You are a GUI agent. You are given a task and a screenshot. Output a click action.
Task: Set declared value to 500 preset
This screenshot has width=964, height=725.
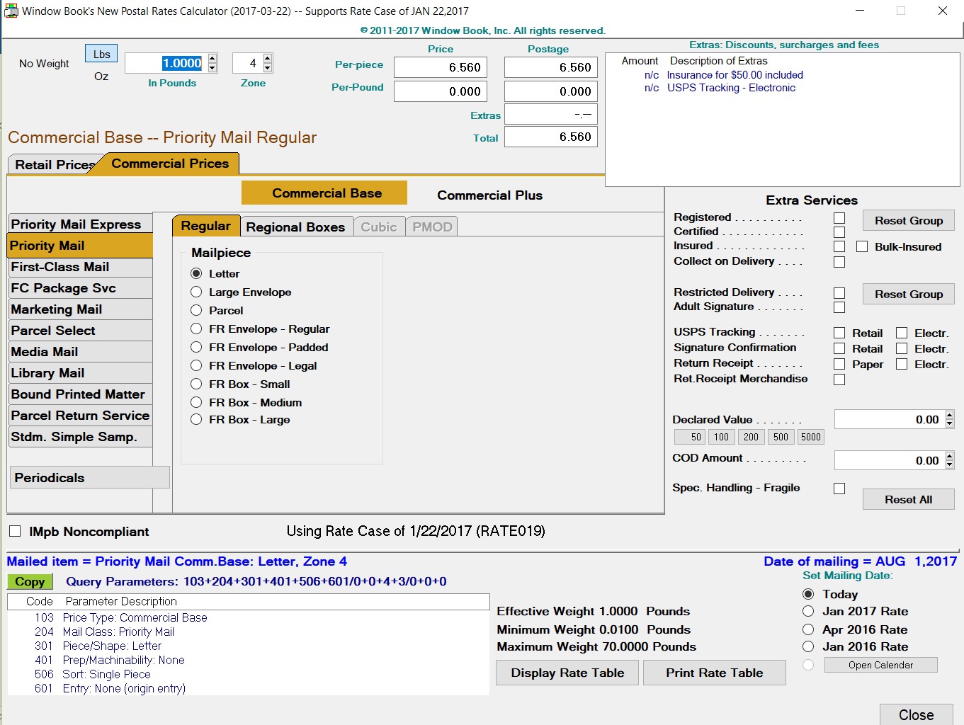tap(781, 437)
